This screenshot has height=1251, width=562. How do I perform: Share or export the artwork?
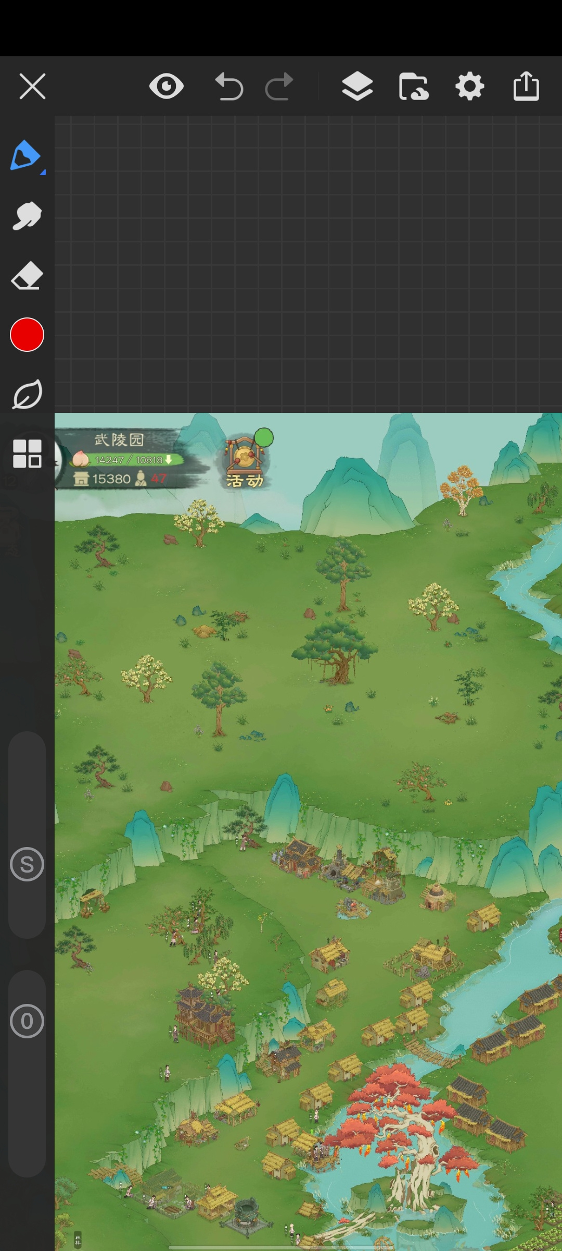(x=526, y=85)
